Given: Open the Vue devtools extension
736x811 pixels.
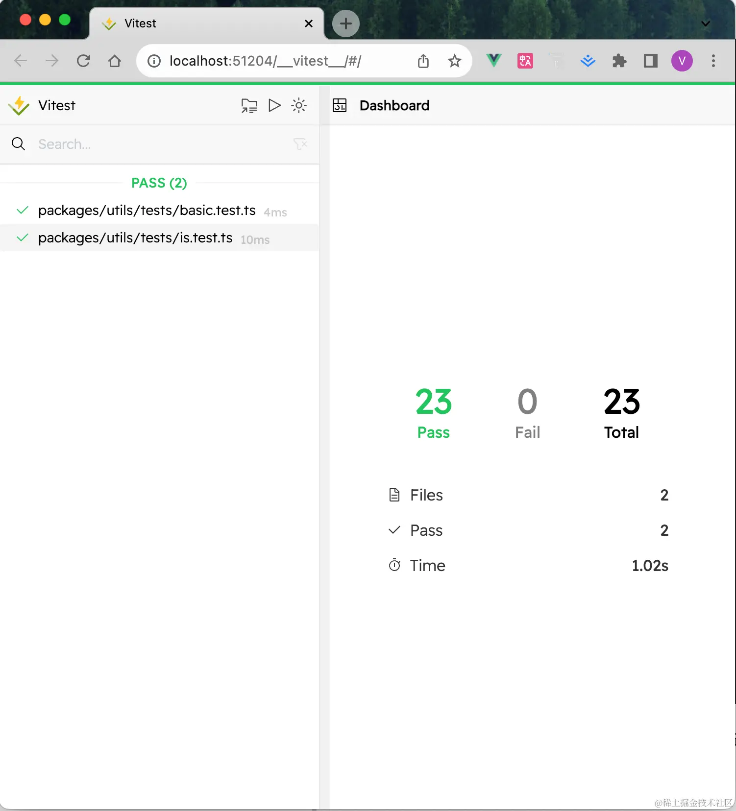Looking at the screenshot, I should [494, 61].
